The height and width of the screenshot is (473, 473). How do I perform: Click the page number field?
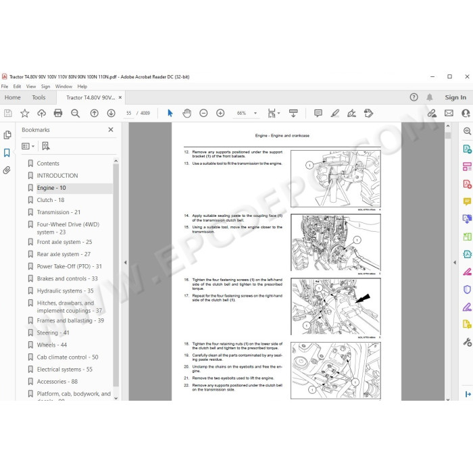pyautogui.click(x=129, y=113)
